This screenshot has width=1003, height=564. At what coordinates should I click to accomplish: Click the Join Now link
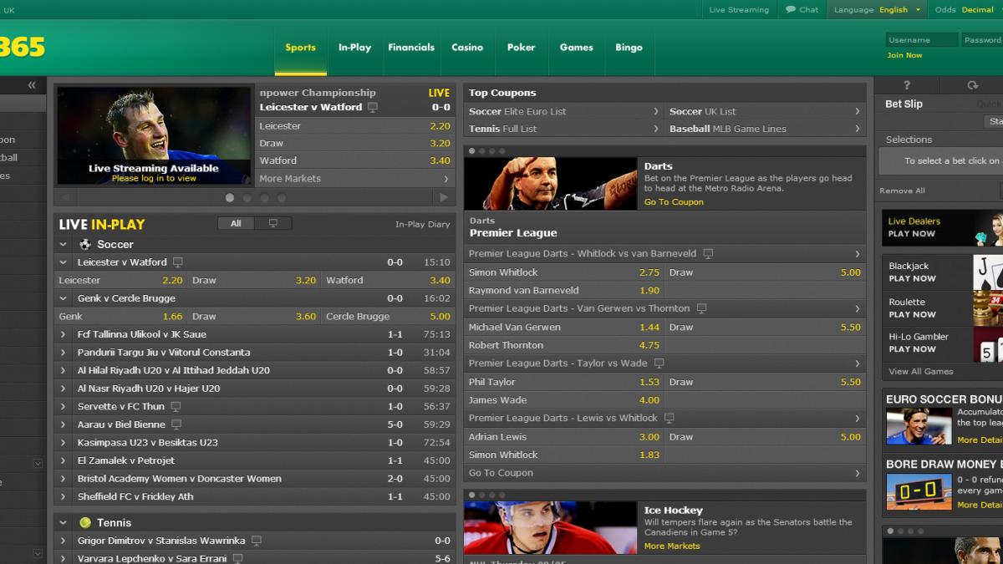(x=904, y=55)
